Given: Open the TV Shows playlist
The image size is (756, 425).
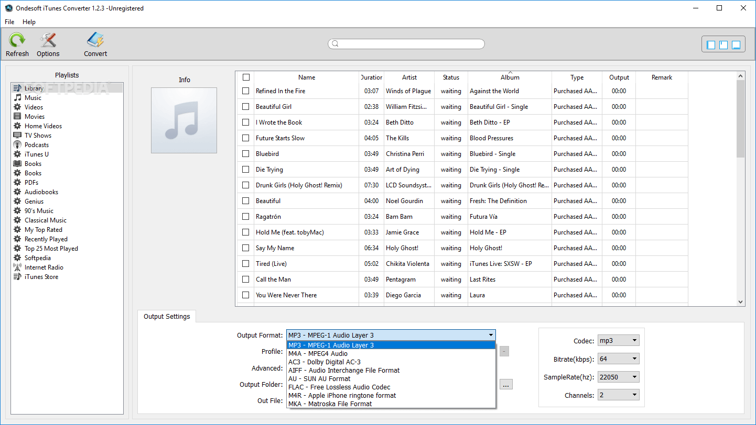Looking at the screenshot, I should (x=38, y=135).
